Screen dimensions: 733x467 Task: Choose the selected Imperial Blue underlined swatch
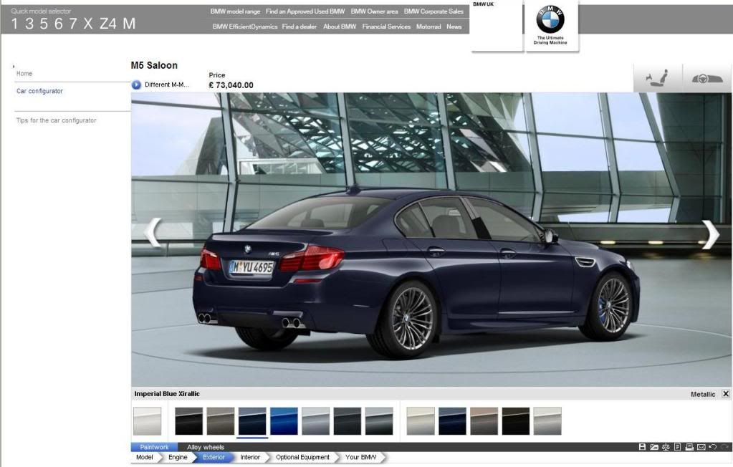coord(252,420)
